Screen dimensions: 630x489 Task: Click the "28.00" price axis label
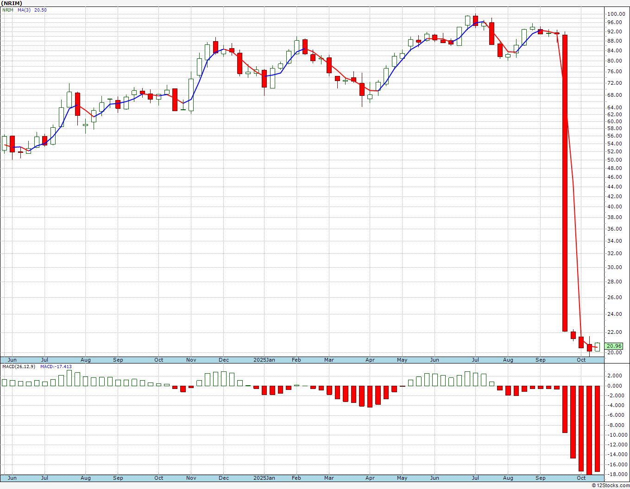coord(614,282)
